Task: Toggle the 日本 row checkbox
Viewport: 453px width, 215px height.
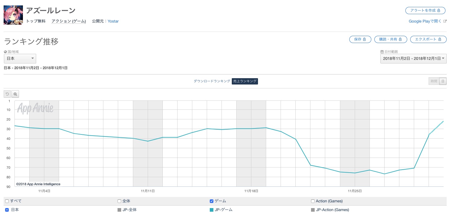Action: click(7, 210)
